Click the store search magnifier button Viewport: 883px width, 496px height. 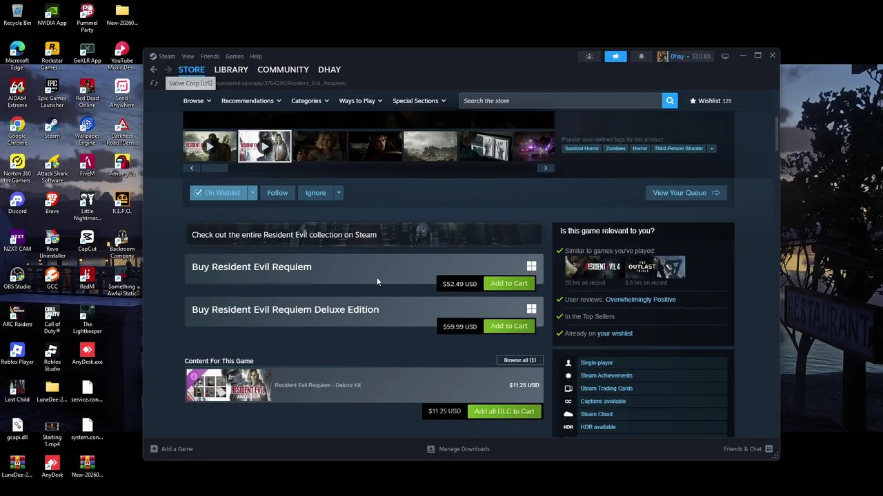click(670, 101)
